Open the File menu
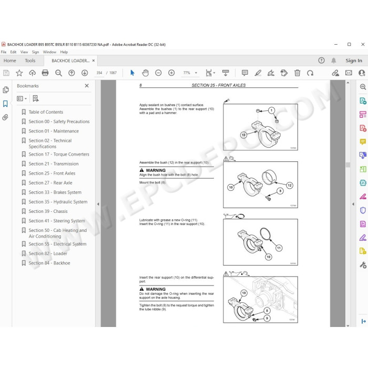This screenshot has height=368, width=368. (4, 52)
